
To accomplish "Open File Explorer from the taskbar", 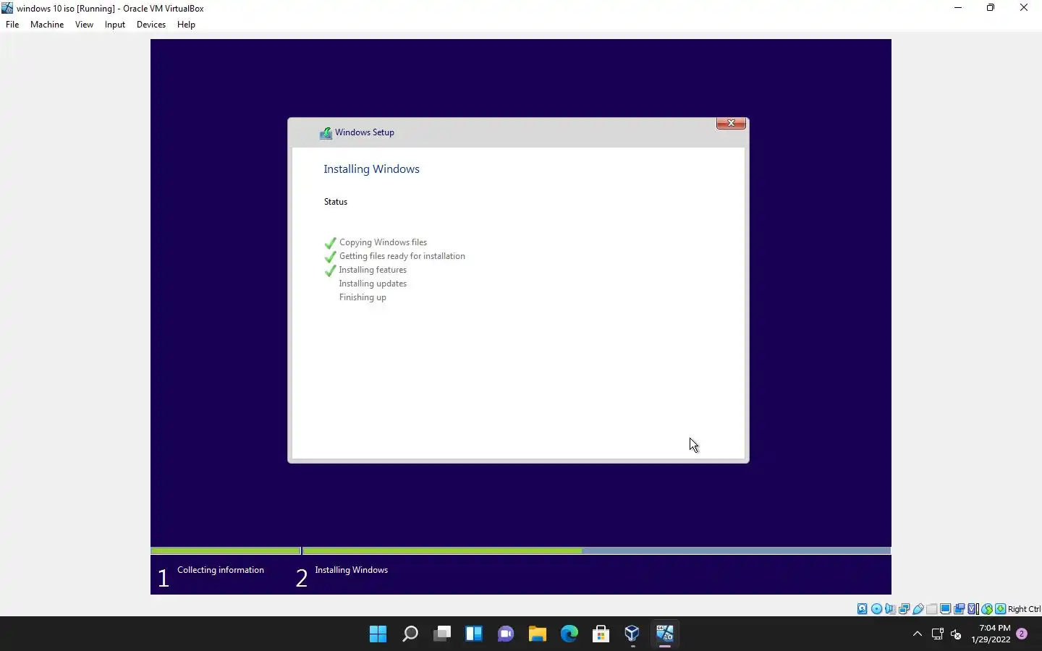I will pyautogui.click(x=537, y=634).
